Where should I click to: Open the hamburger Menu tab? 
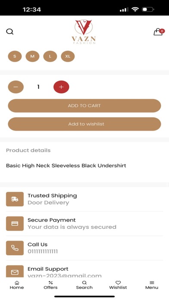click(152, 285)
